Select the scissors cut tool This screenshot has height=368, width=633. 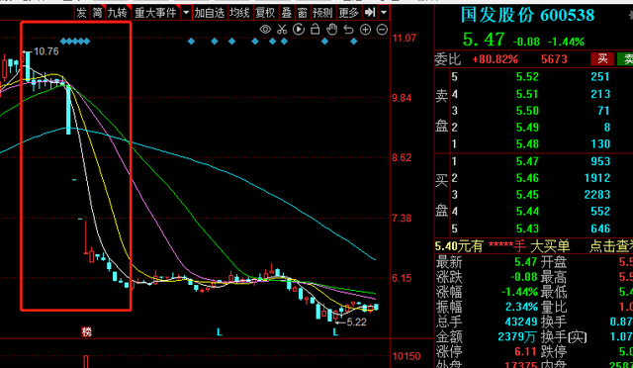pyautogui.click(x=282, y=29)
